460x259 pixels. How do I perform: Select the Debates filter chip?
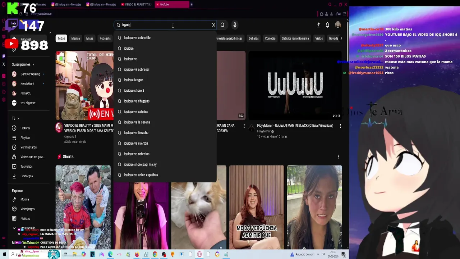[x=254, y=38]
